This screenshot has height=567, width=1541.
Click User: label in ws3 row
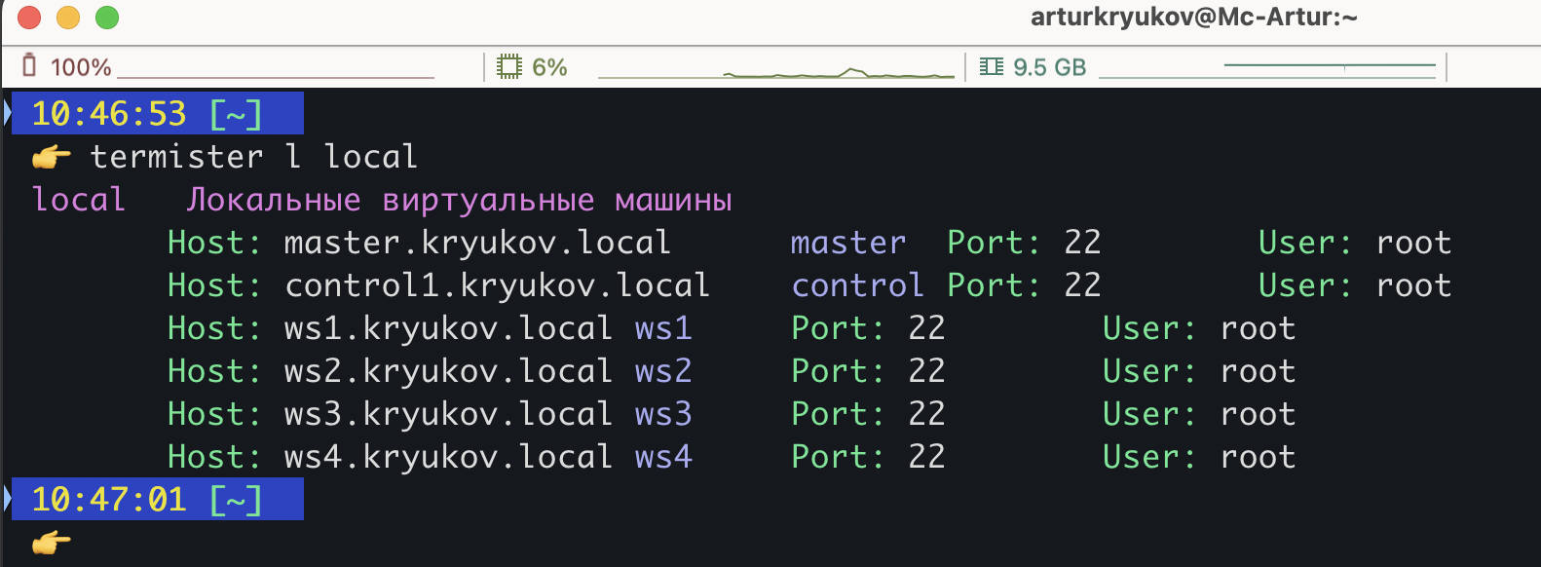pos(1149,414)
